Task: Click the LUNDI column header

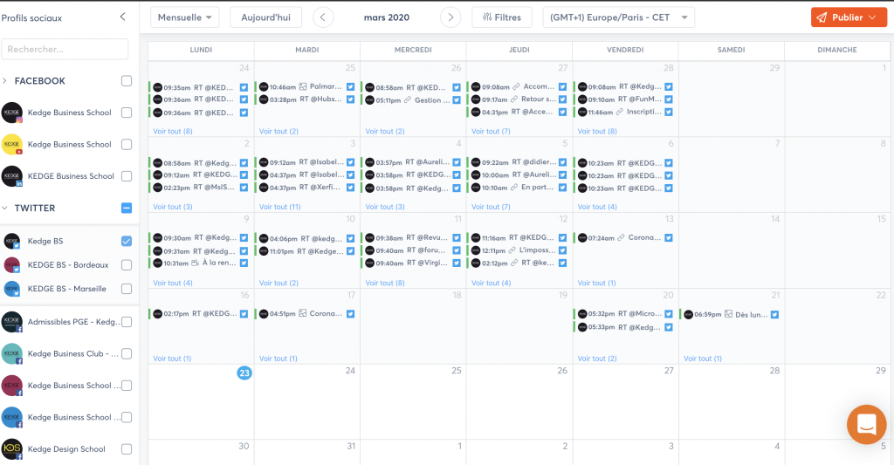Action: (201, 50)
